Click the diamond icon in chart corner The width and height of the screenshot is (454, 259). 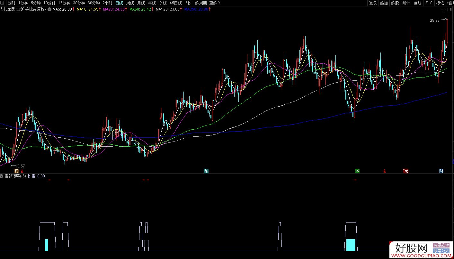(443, 9)
